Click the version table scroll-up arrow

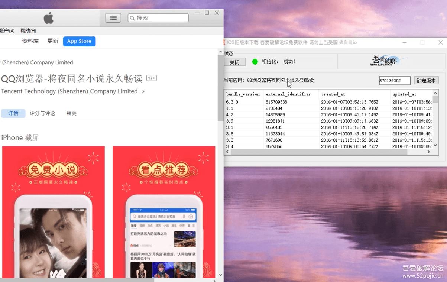[435, 92]
